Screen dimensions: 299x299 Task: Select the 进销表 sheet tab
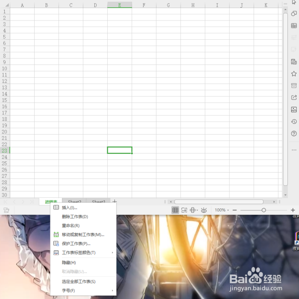pyautogui.click(x=51, y=201)
